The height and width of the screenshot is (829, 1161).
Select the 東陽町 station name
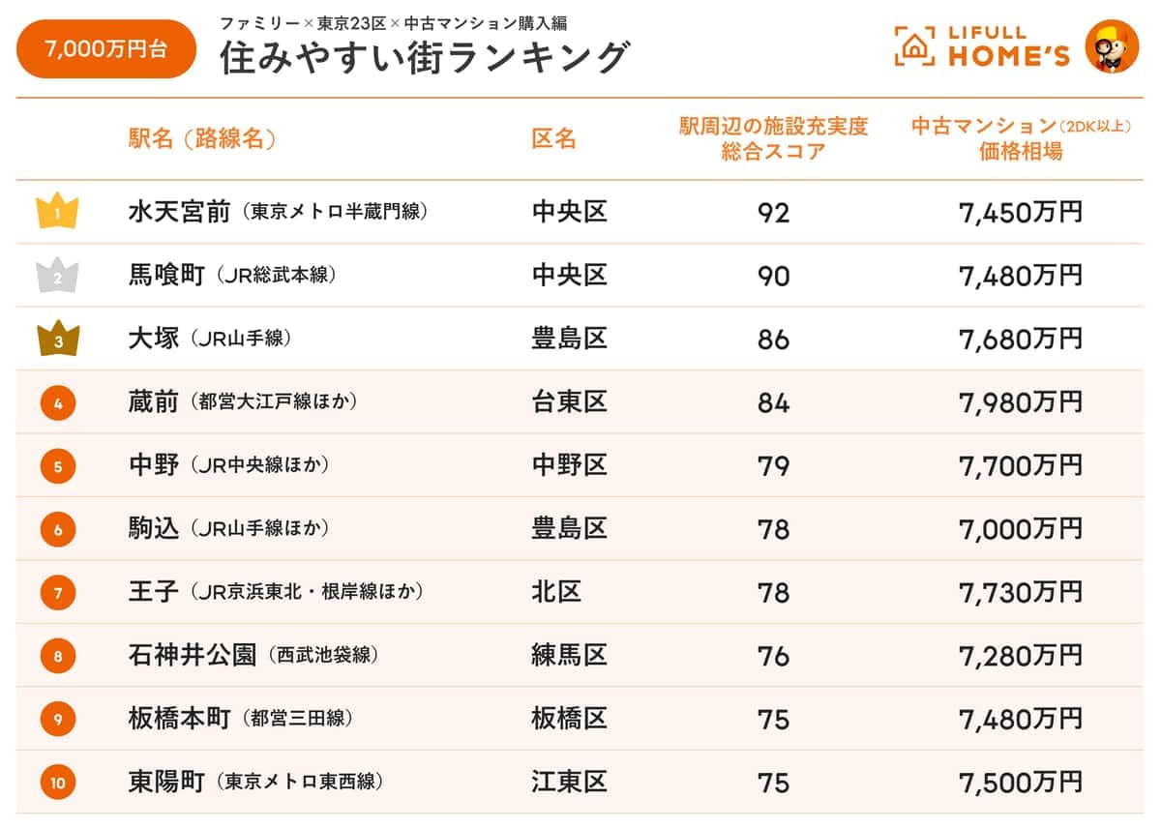166,783
